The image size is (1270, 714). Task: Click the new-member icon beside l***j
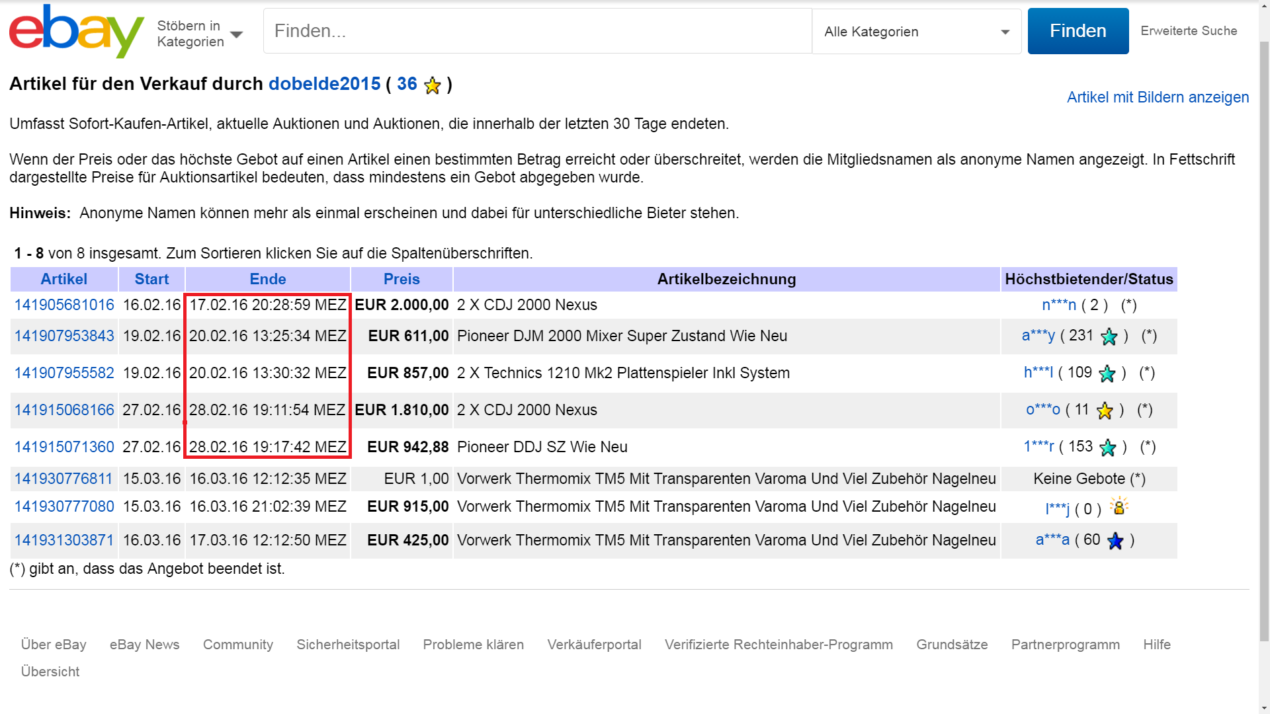[1119, 507]
